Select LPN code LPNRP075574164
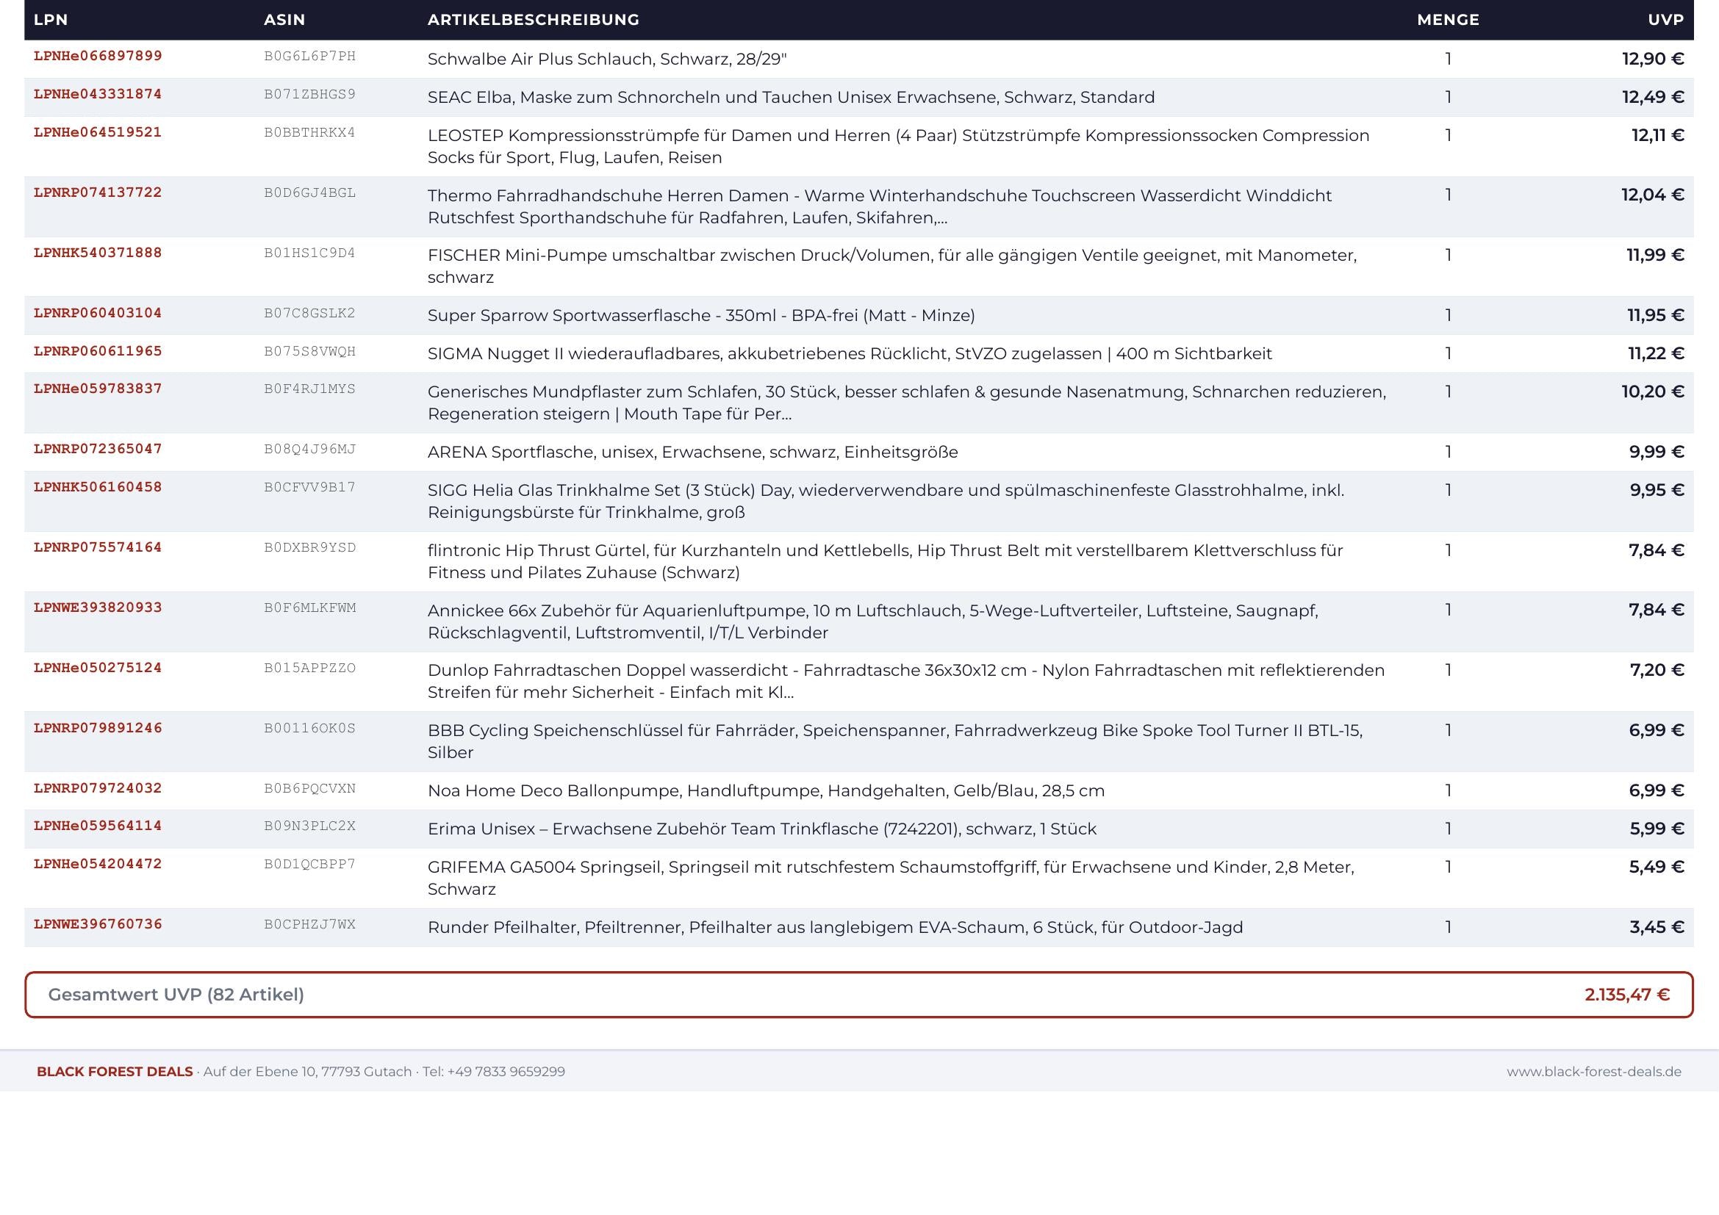The width and height of the screenshot is (1719, 1215). click(x=98, y=548)
